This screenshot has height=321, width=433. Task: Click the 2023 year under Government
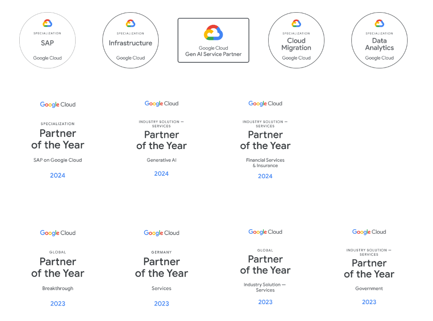[369, 302]
